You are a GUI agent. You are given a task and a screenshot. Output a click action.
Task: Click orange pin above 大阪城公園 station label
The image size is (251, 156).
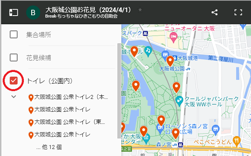pos(170,61)
